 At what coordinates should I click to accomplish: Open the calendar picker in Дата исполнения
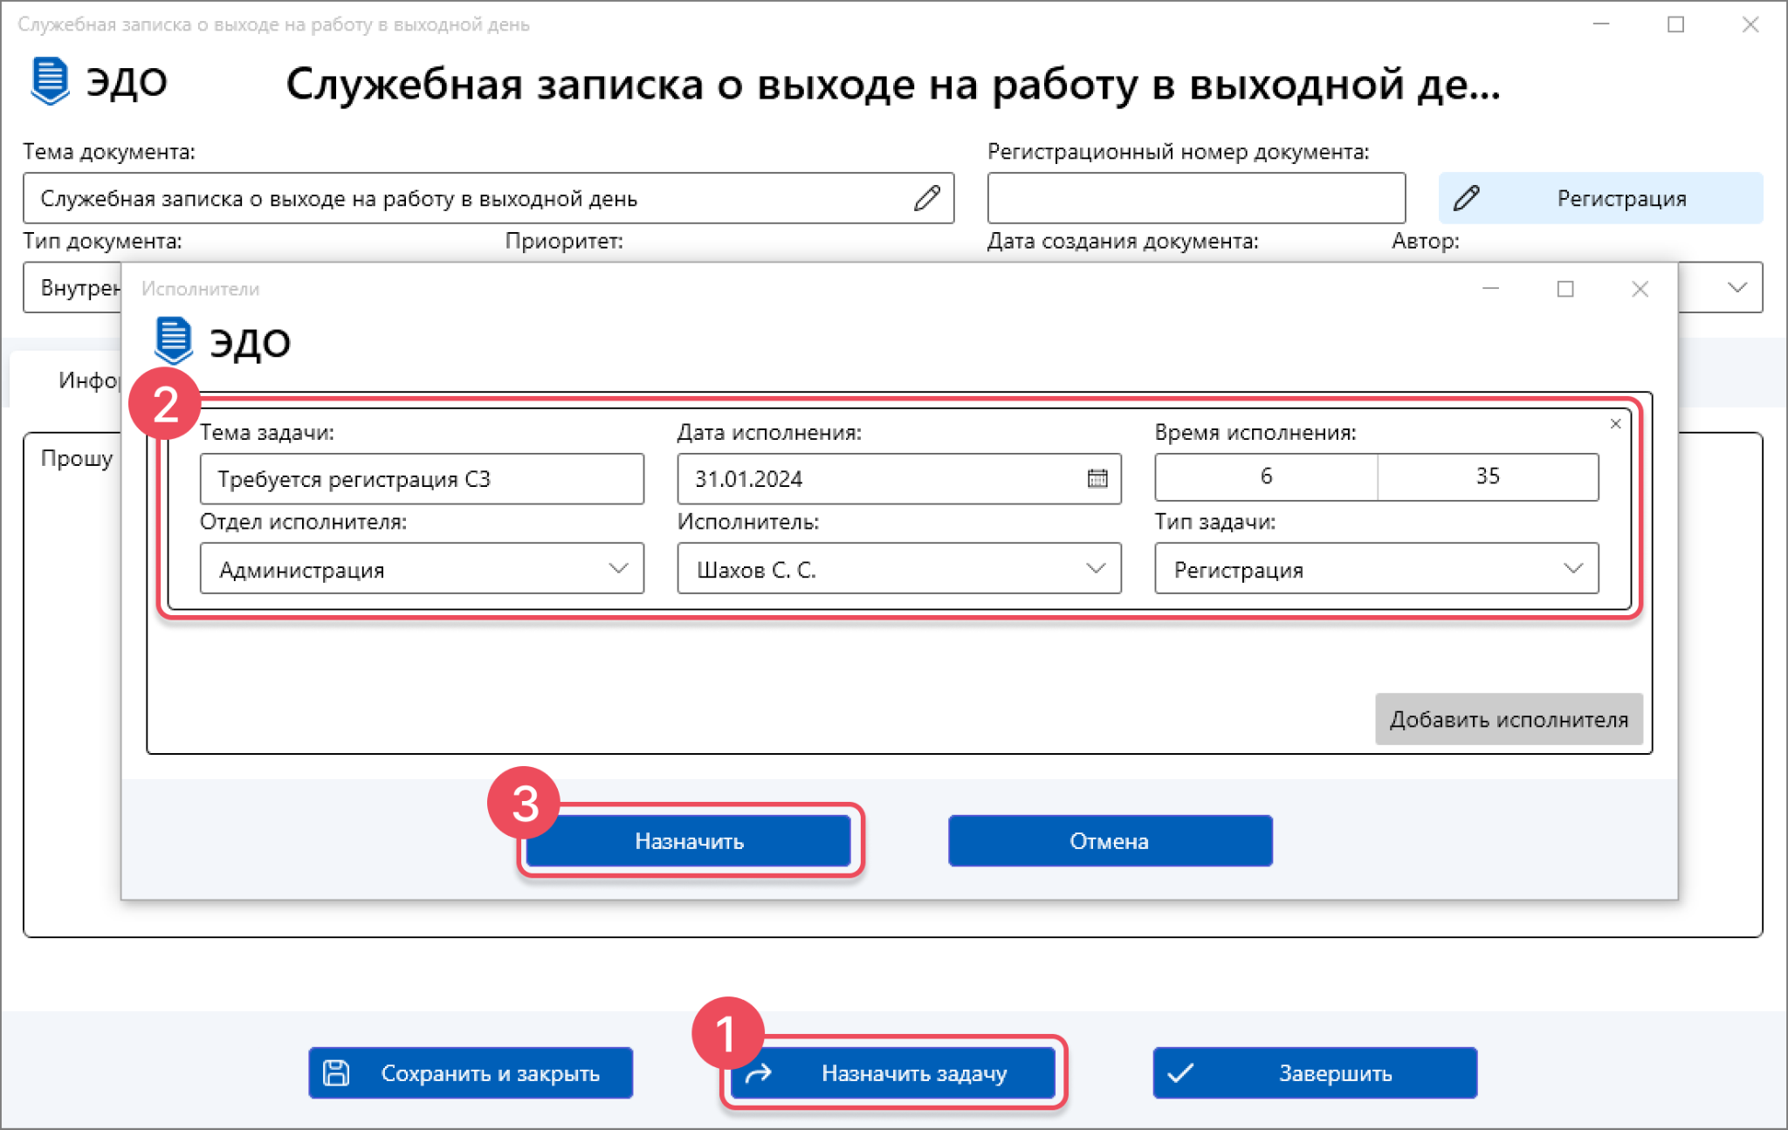coord(1097,478)
